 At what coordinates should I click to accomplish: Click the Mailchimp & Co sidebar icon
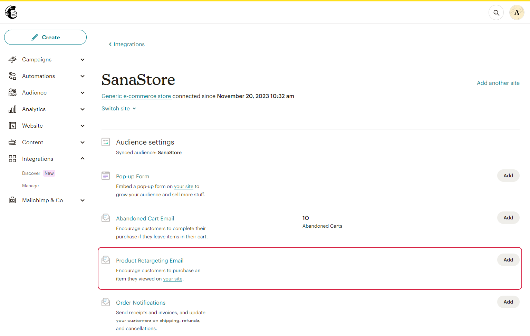[12, 200]
